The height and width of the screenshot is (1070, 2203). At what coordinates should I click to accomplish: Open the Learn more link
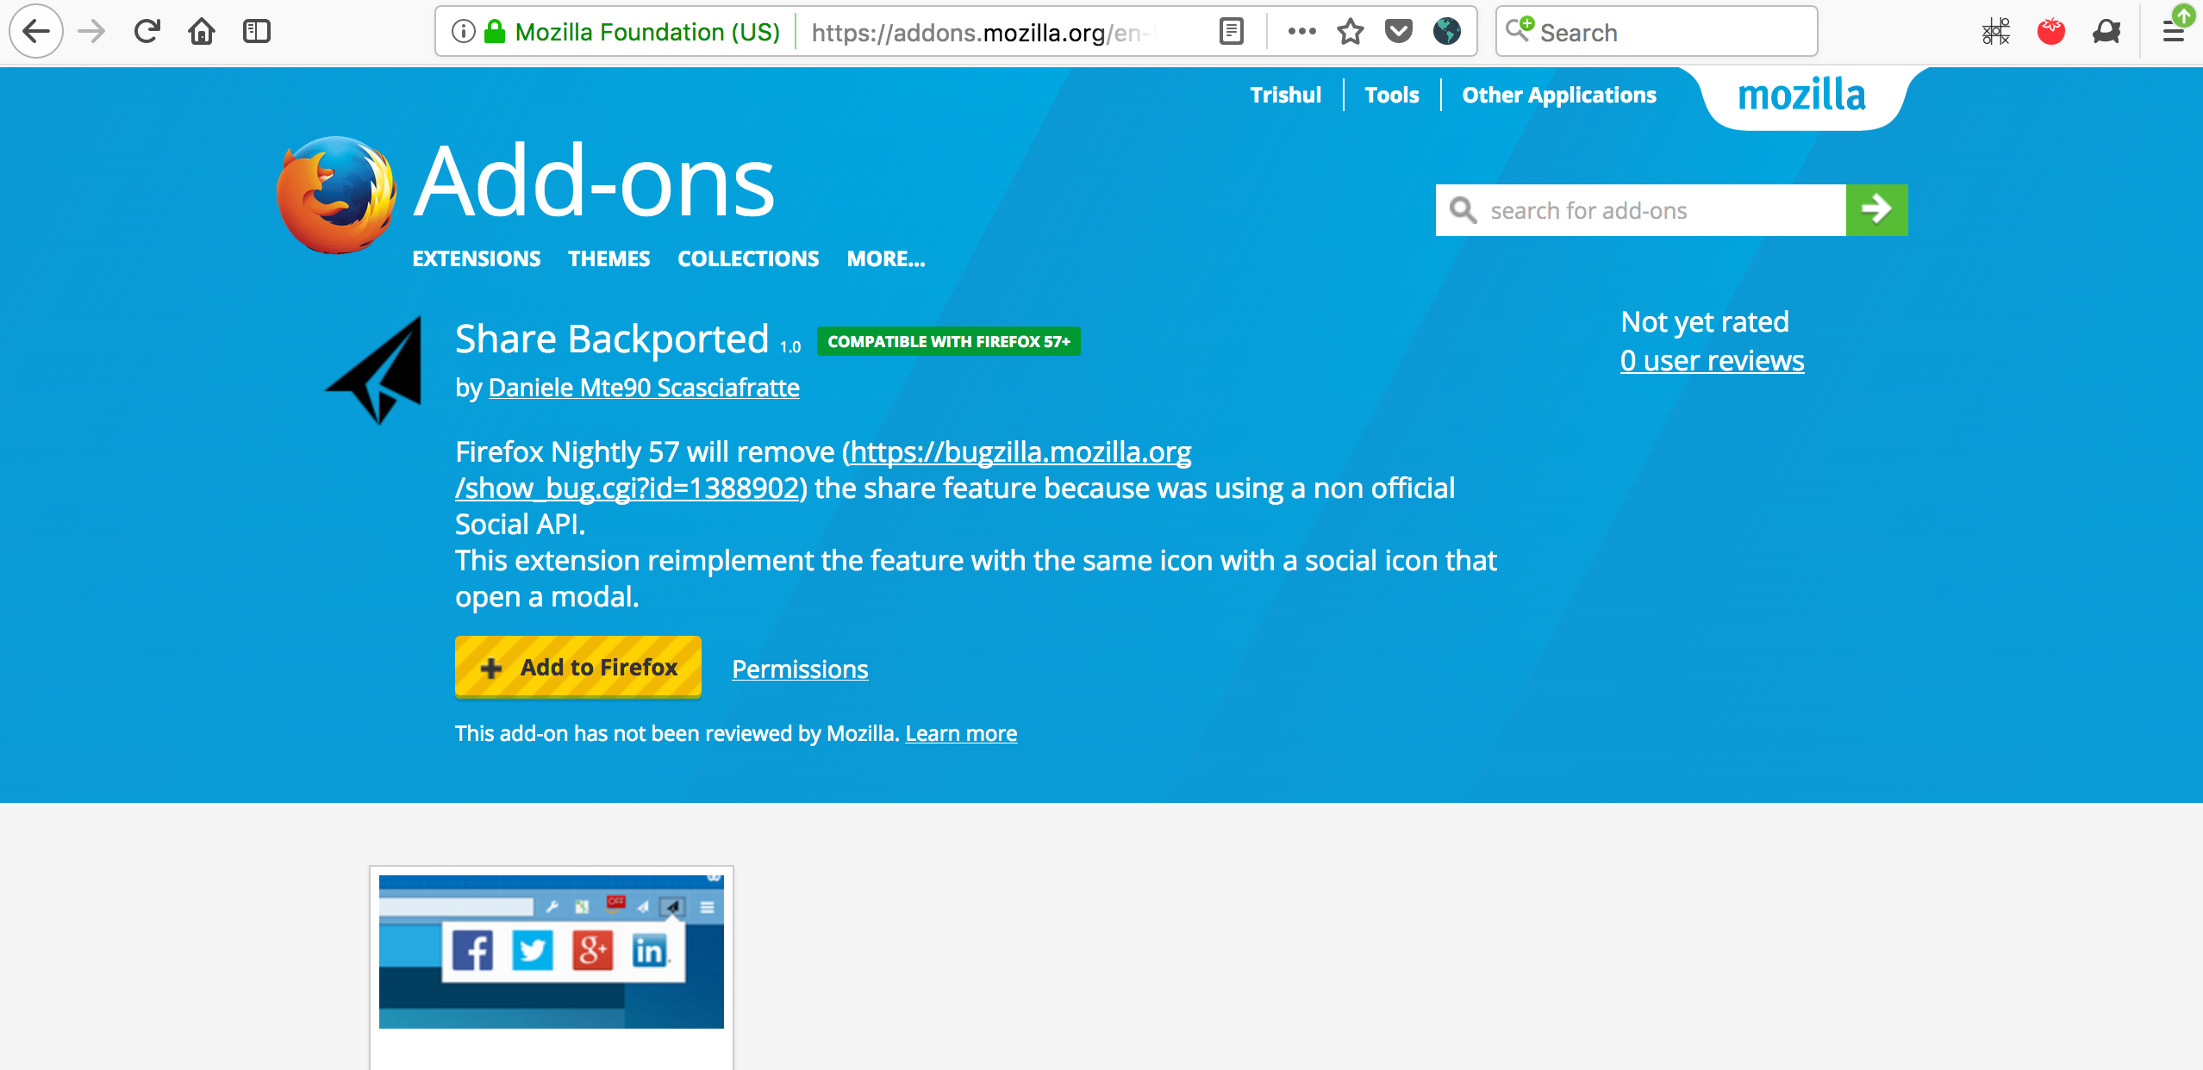(961, 733)
